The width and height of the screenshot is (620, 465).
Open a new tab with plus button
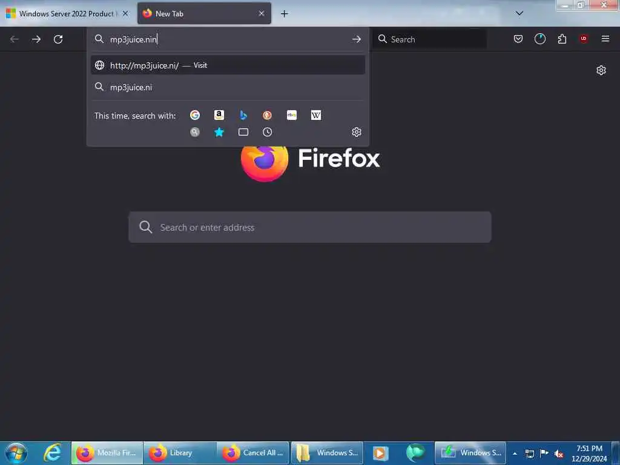tap(285, 14)
